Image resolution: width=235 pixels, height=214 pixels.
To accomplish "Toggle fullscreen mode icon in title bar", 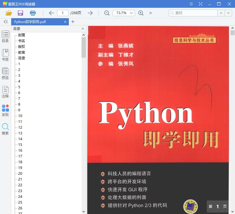I will [x=200, y=4].
